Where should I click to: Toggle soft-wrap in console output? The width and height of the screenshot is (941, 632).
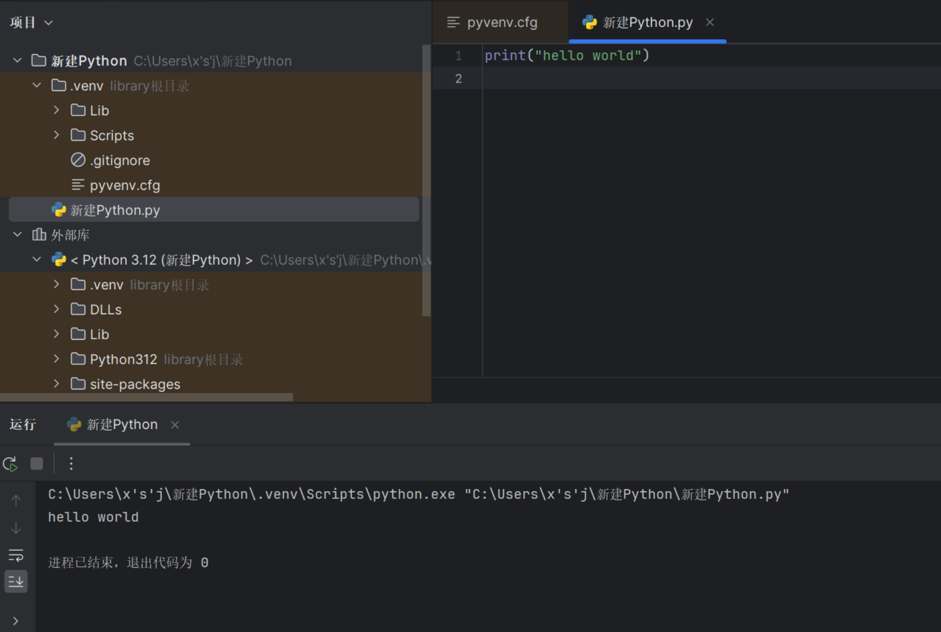[16, 555]
